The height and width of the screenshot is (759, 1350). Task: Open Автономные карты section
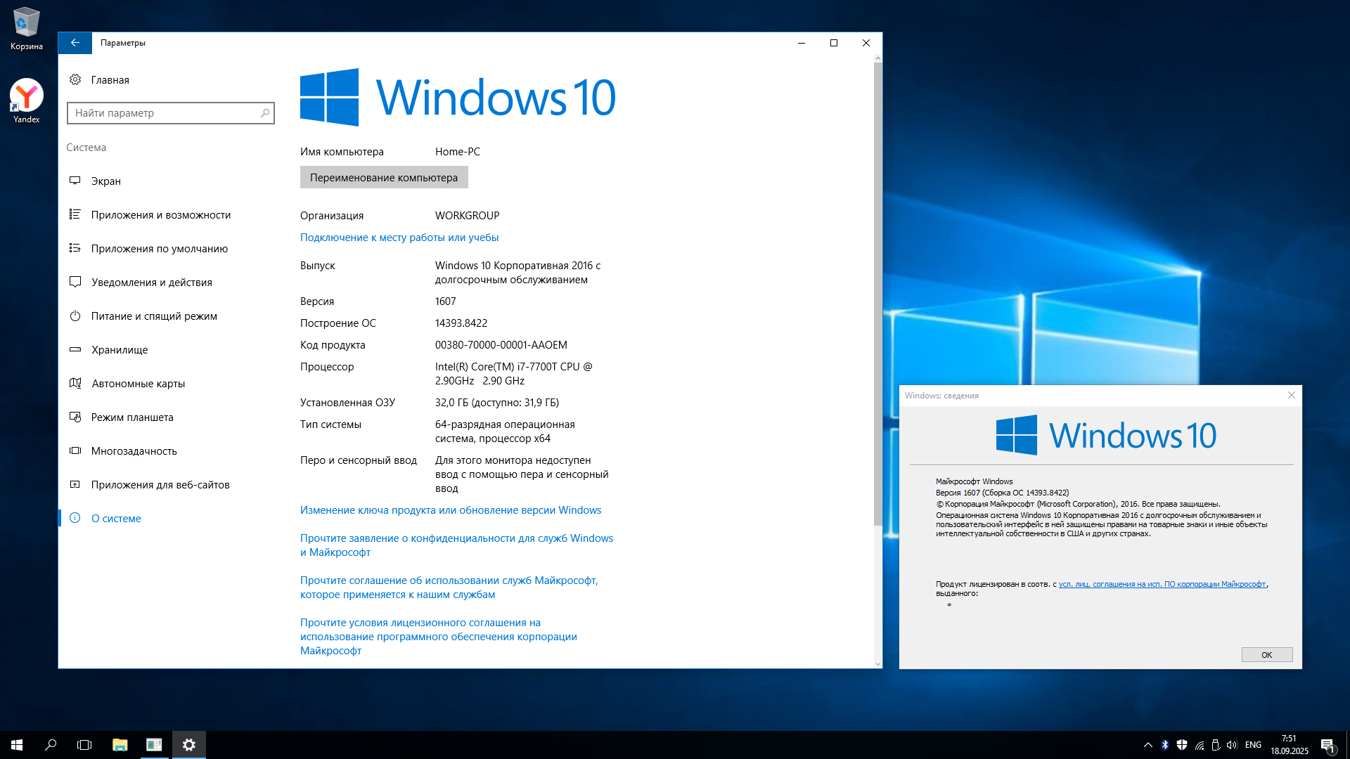(138, 384)
